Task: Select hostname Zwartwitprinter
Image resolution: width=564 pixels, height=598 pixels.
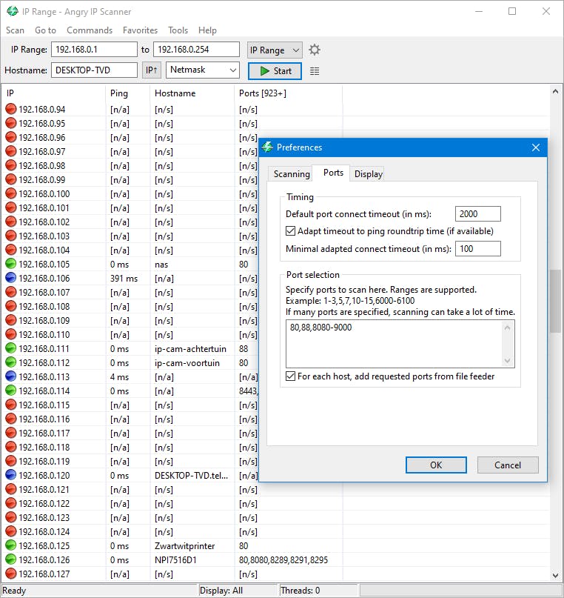Action: click(x=185, y=545)
